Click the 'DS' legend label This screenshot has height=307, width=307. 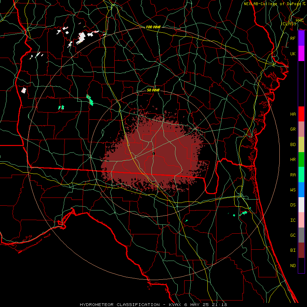point(293,205)
